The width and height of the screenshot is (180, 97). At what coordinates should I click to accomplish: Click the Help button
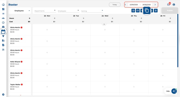[168, 91]
